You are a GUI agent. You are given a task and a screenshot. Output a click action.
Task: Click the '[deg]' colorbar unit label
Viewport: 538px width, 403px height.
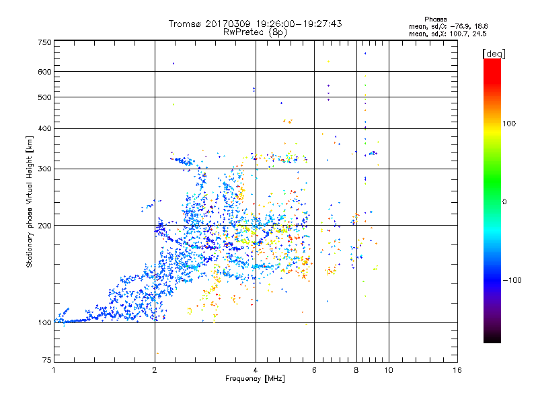click(494, 54)
